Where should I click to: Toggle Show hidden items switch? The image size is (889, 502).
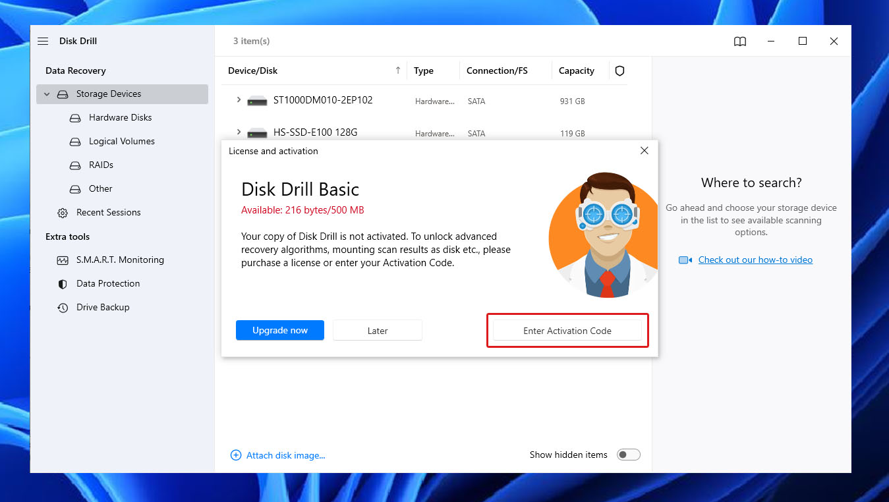pyautogui.click(x=628, y=455)
